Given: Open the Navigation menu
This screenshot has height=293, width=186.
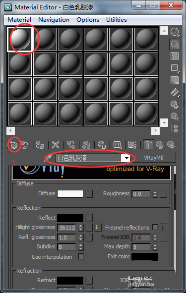Looking at the screenshot, I should (x=54, y=20).
